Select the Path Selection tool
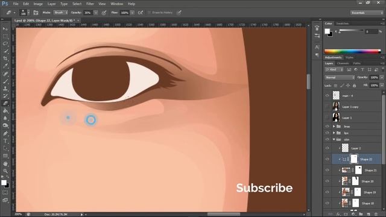Screen dimensions: 386x217 (x=5, y=148)
